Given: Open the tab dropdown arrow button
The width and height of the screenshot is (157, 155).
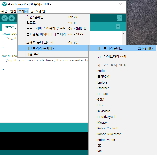Looking at the screenshot, I should [118, 26].
